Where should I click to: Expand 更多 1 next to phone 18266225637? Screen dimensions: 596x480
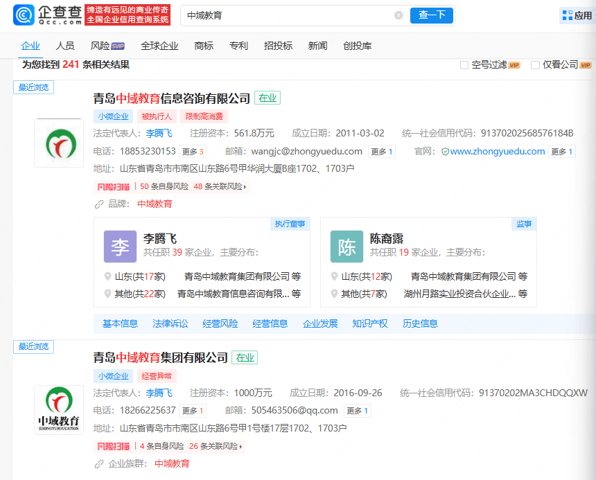coord(193,411)
